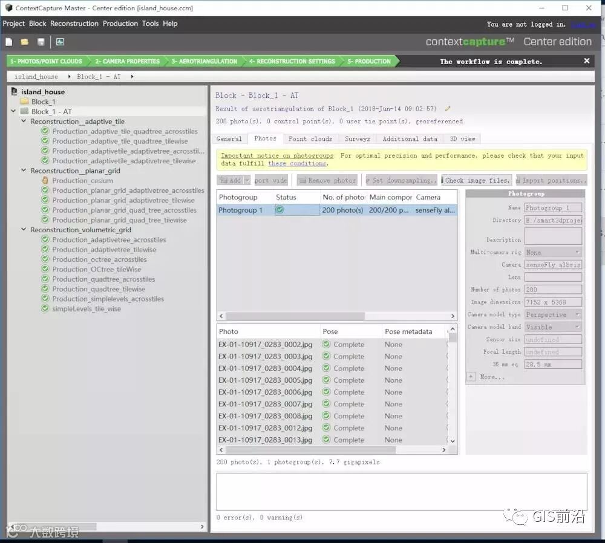Open the Multi-camera rig dropdown
This screenshot has height=543, width=605.
coord(553,252)
